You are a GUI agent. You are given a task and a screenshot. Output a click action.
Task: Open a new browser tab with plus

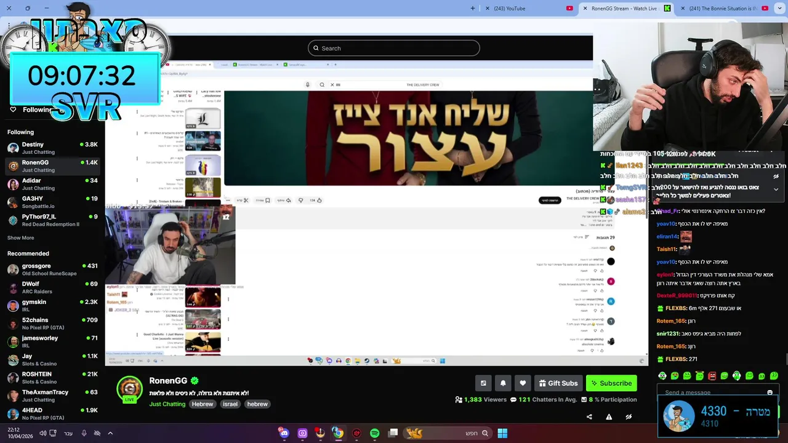click(473, 8)
